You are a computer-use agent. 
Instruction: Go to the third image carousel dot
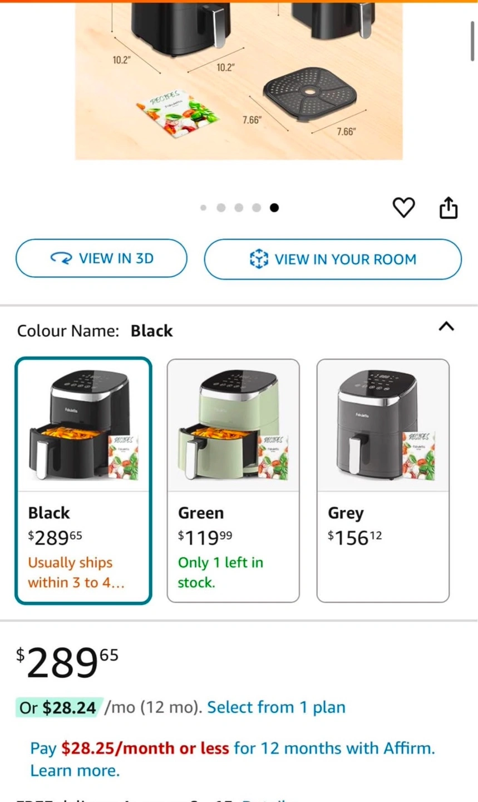point(239,208)
